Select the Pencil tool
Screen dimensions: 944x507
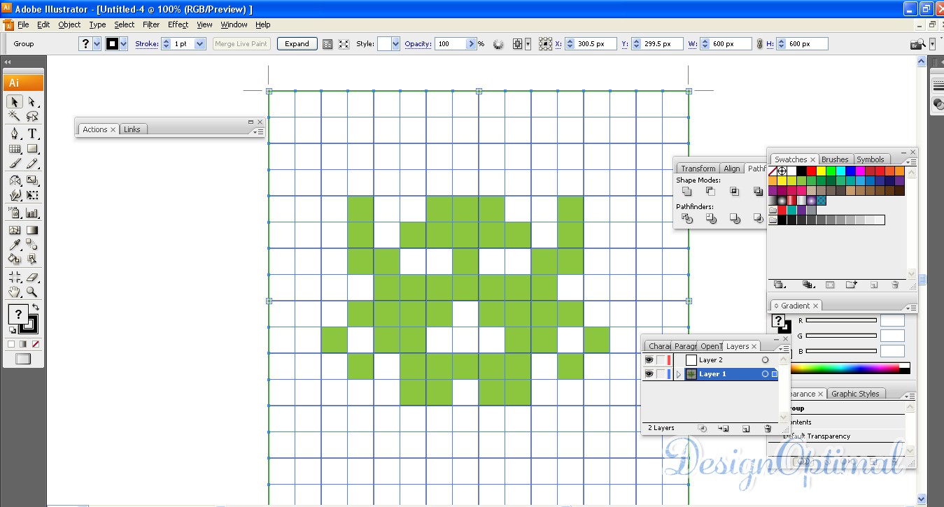[x=32, y=163]
